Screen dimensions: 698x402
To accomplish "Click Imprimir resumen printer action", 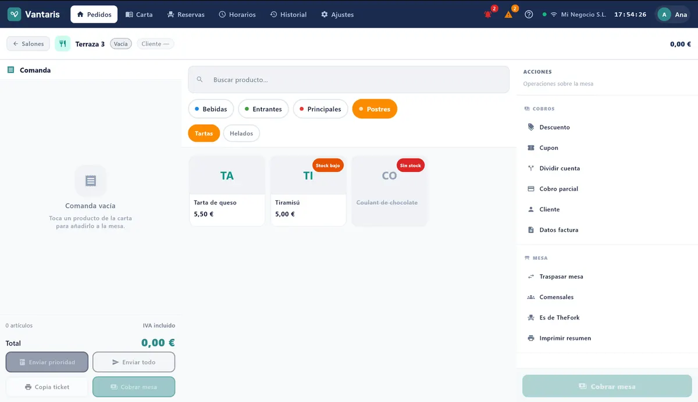I will 607,338.
